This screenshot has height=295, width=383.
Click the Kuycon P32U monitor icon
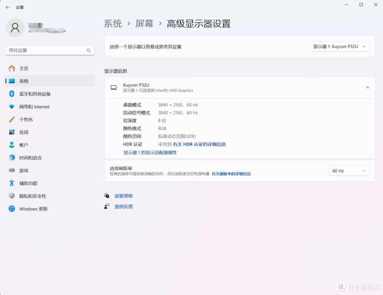(x=113, y=87)
